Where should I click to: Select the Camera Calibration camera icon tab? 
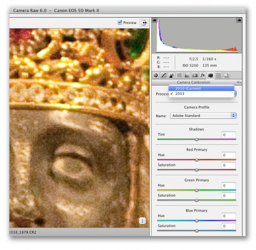coord(210,75)
